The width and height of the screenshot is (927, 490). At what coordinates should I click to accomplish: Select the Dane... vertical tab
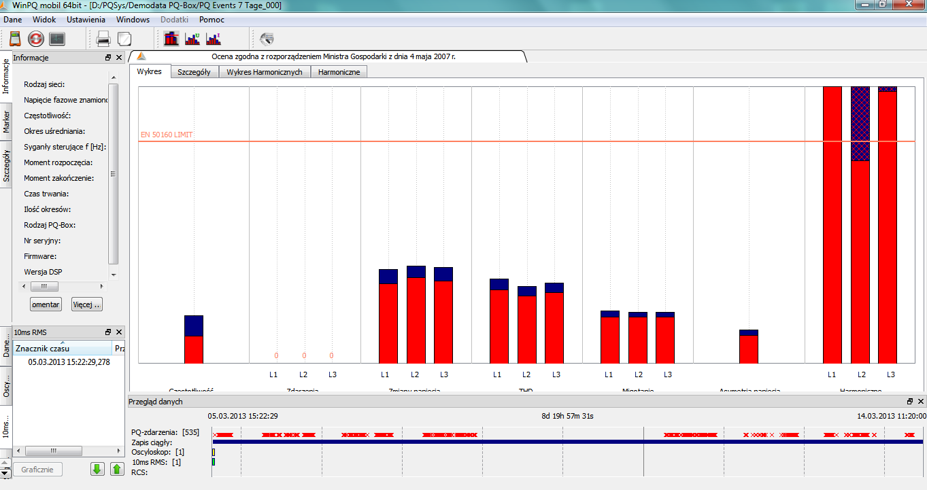[5, 346]
